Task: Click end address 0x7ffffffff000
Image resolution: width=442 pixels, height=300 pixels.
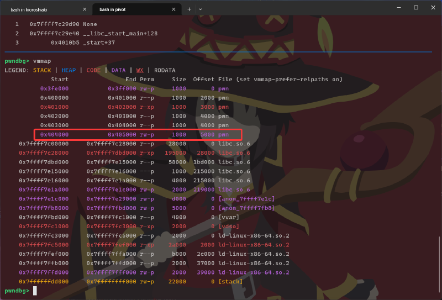Action: click(112, 281)
